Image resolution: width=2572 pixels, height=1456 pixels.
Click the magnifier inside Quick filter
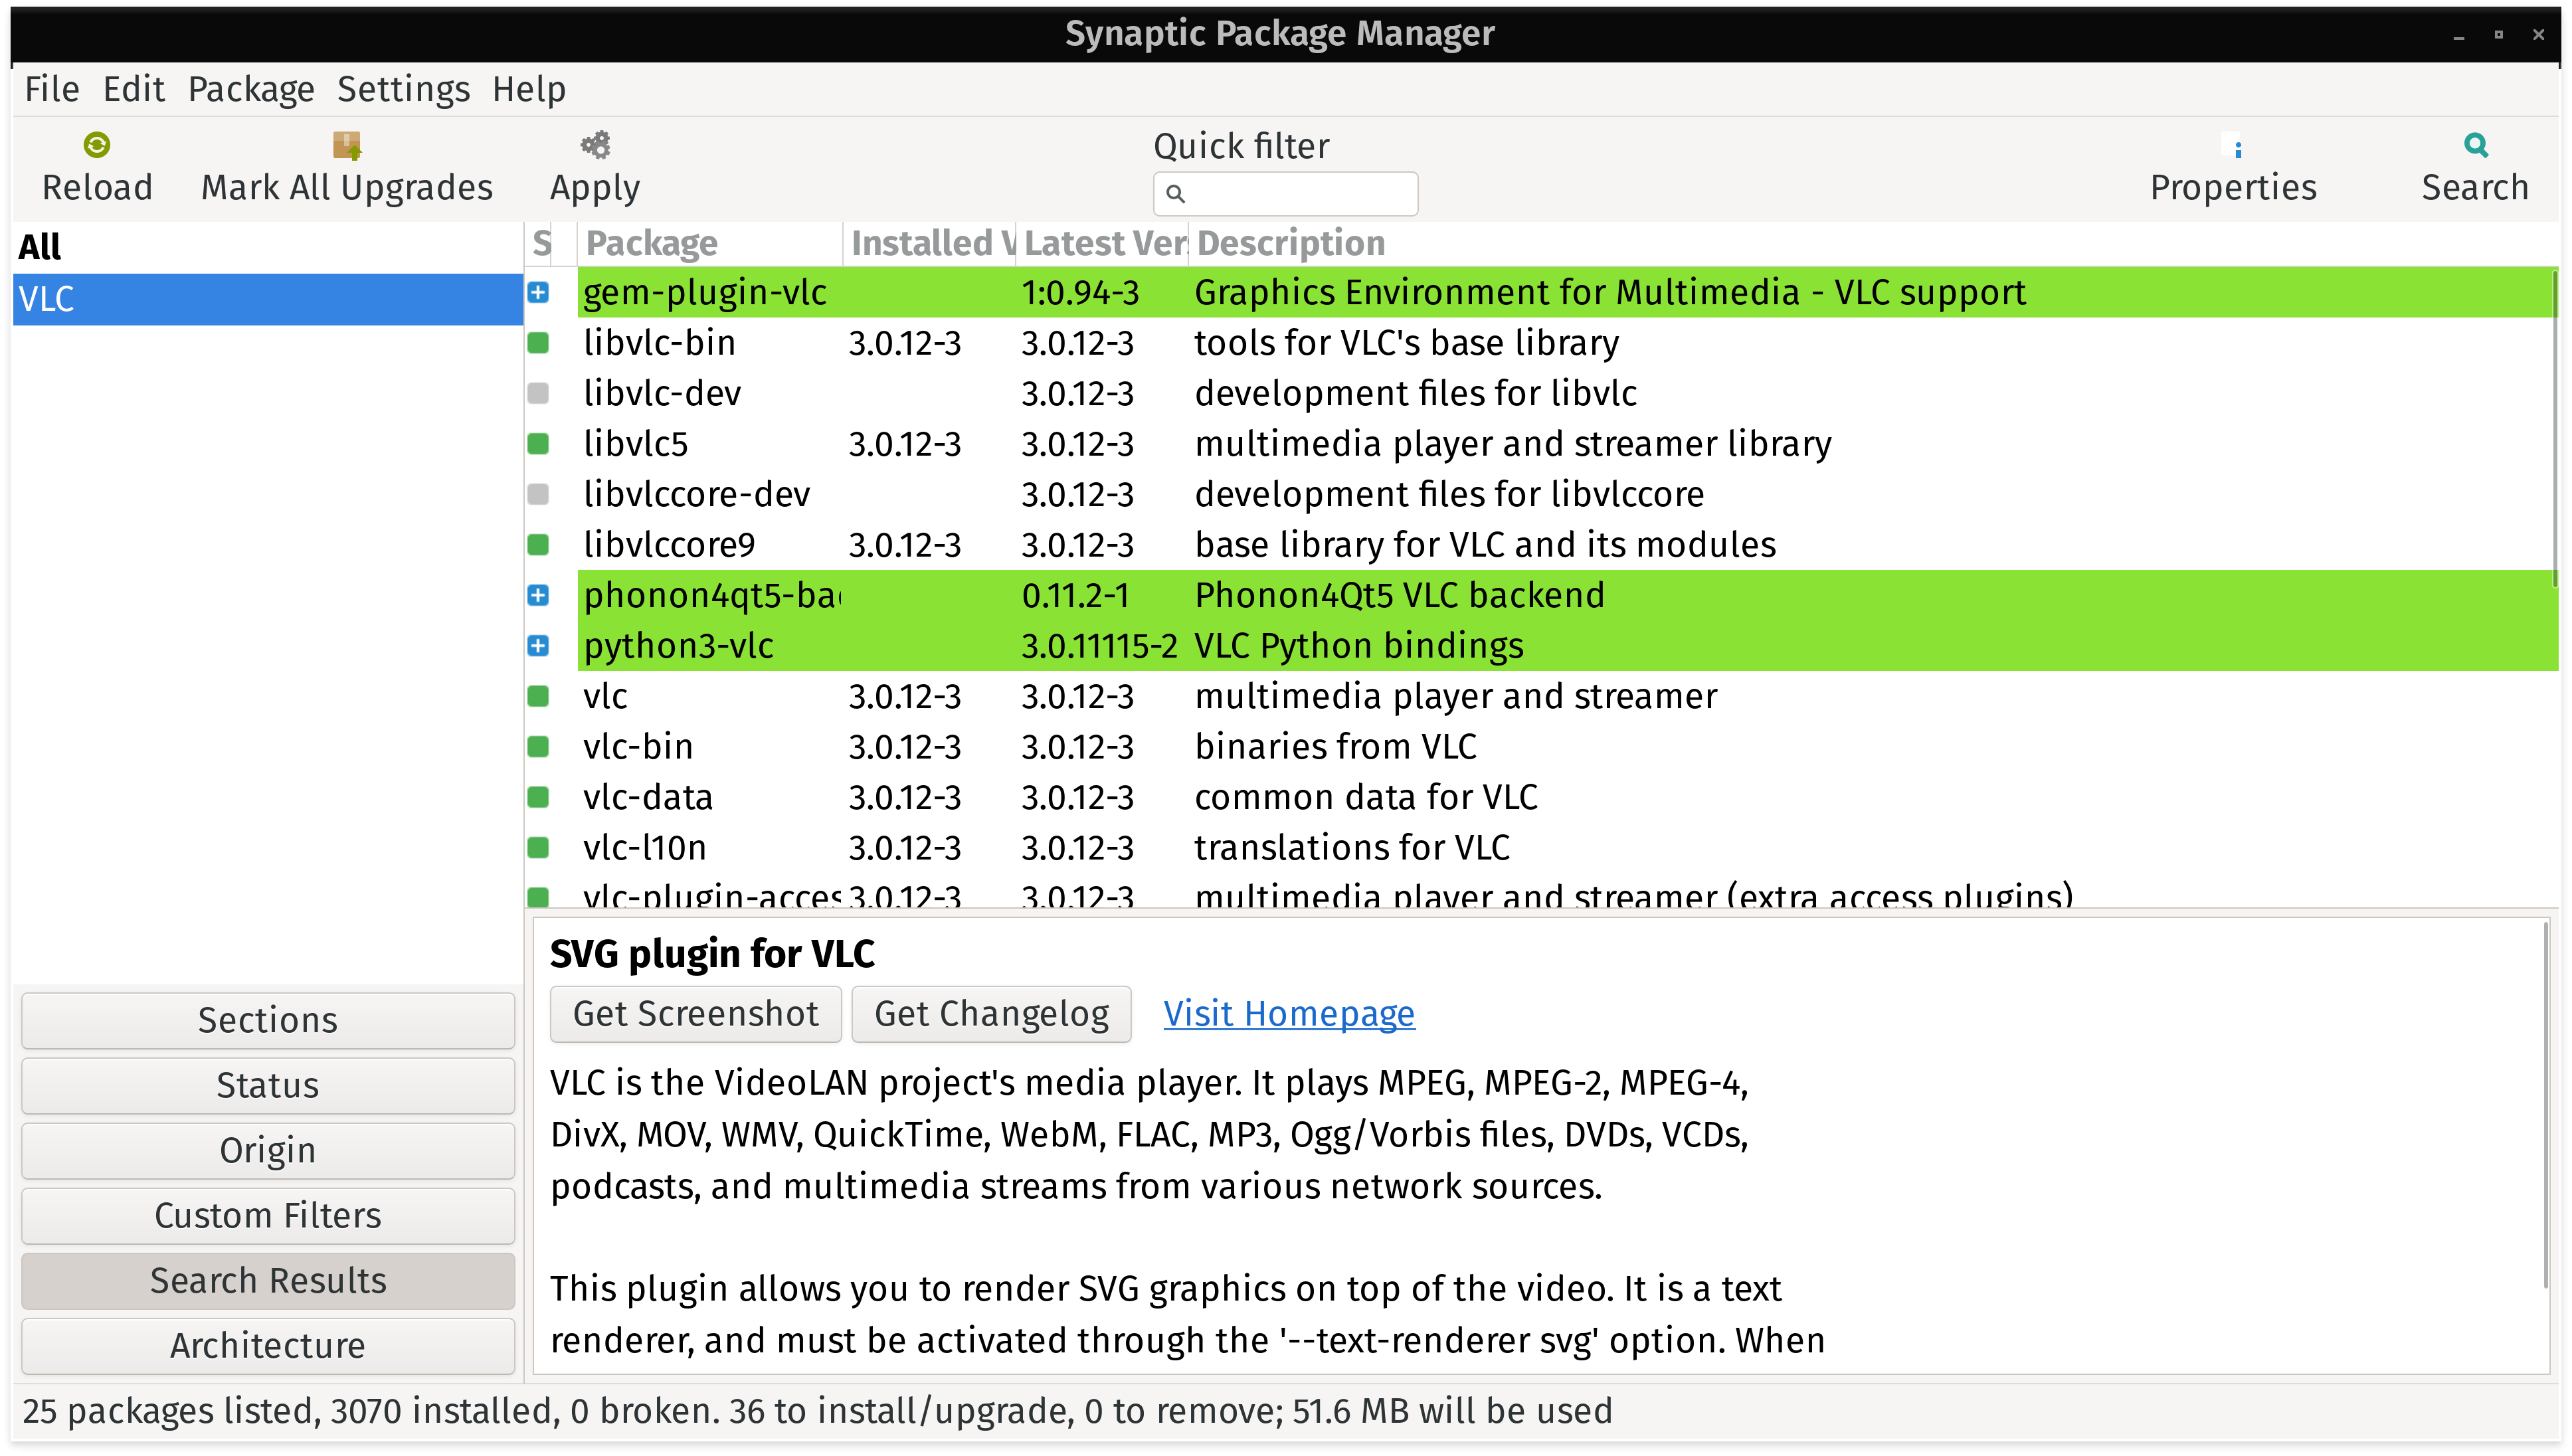(1176, 194)
